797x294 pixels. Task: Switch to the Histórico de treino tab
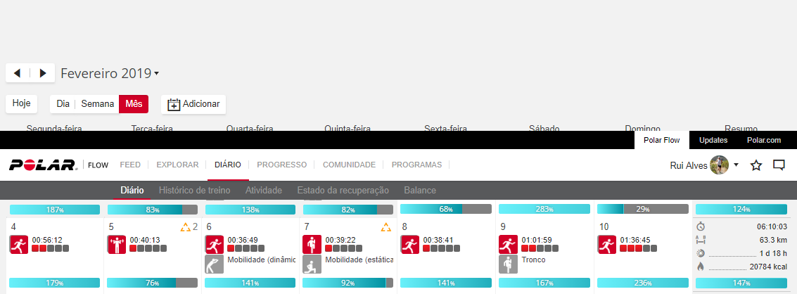coord(193,191)
